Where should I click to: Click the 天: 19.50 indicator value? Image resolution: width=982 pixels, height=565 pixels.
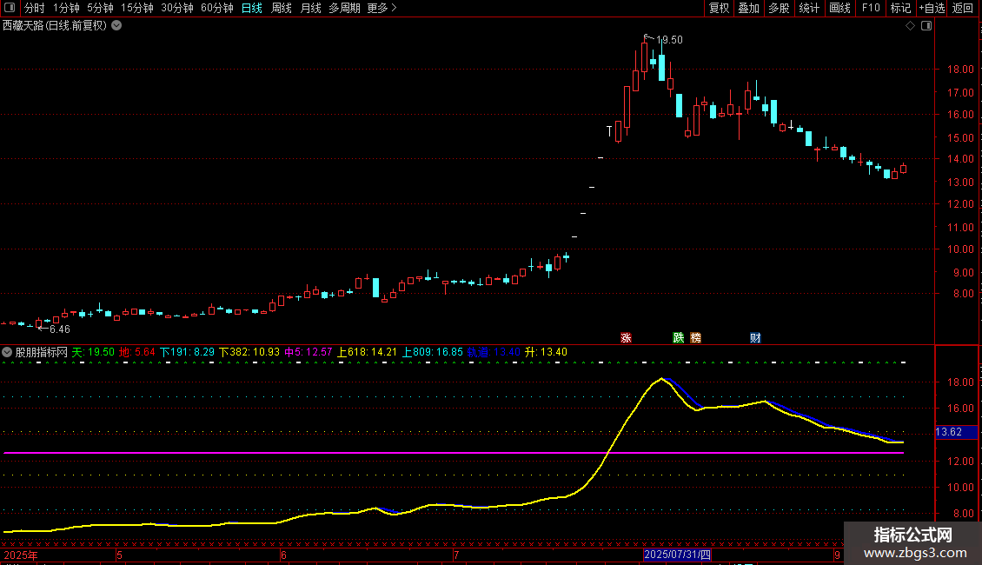pyautogui.click(x=93, y=352)
